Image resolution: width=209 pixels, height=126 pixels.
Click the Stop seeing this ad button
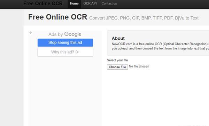pos(65,42)
